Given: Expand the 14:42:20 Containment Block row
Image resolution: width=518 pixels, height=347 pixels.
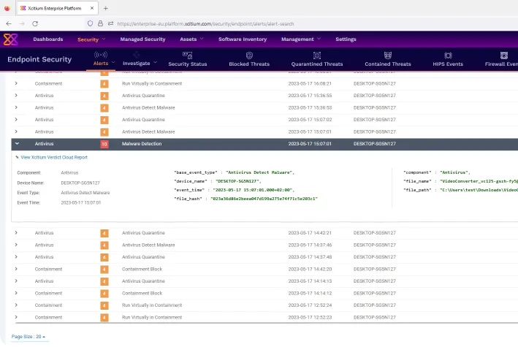Looking at the screenshot, I should tap(16, 269).
